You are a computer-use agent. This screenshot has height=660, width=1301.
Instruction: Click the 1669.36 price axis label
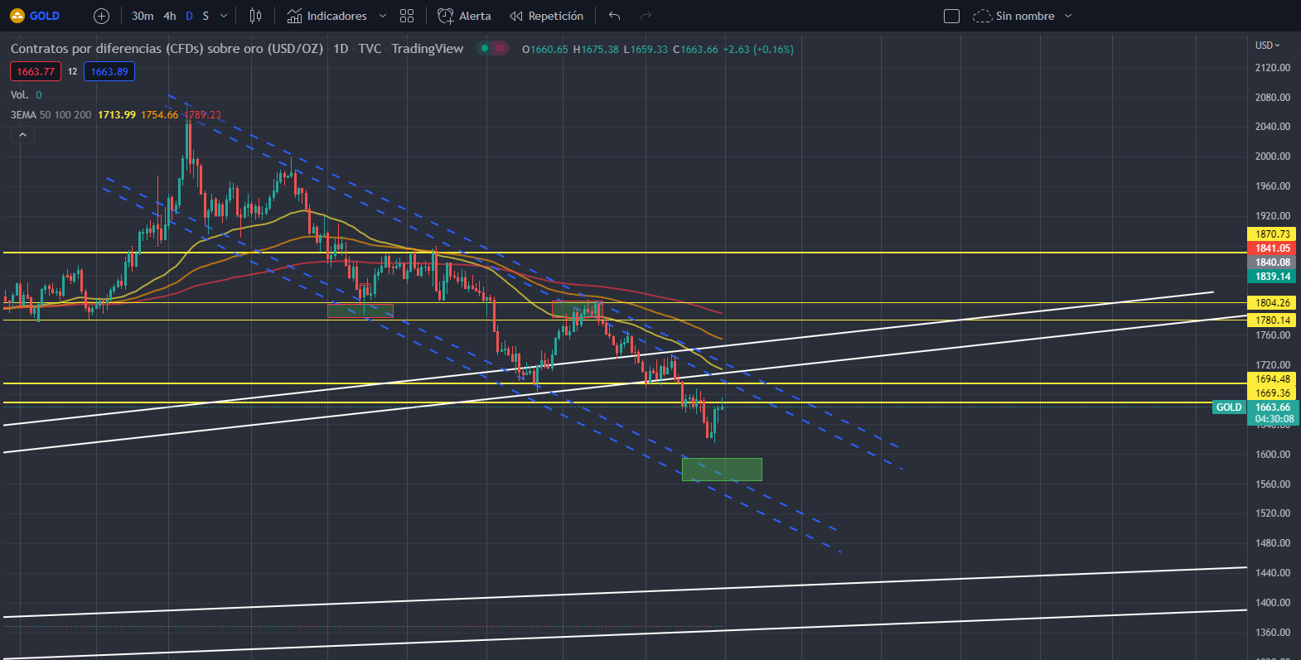click(1272, 393)
